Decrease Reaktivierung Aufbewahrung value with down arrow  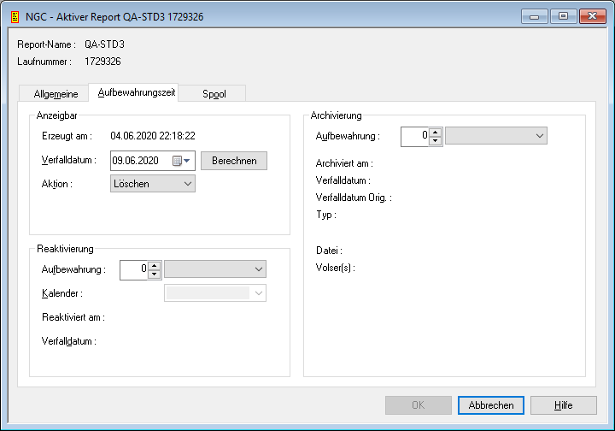point(155,274)
